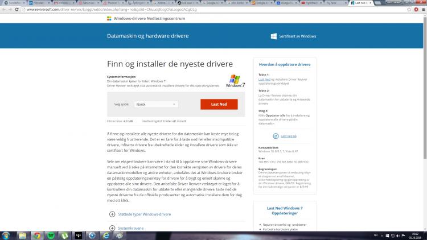Click the red Adblock extension icon
The image size is (427, 240).
[416, 10]
